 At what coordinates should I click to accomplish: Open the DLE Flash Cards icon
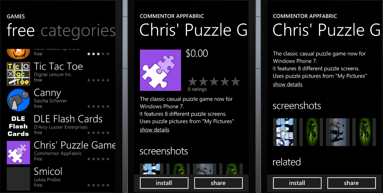point(18,126)
